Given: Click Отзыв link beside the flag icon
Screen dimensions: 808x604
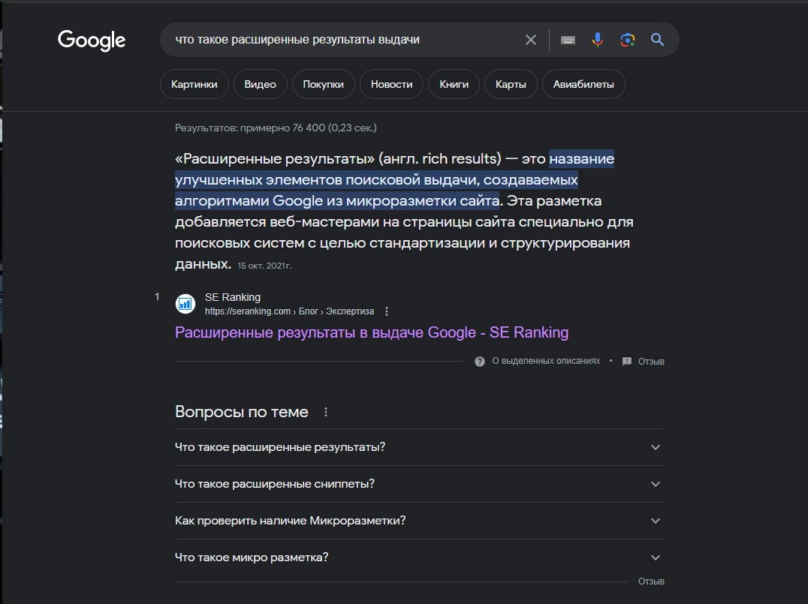Looking at the screenshot, I should pyautogui.click(x=651, y=362).
